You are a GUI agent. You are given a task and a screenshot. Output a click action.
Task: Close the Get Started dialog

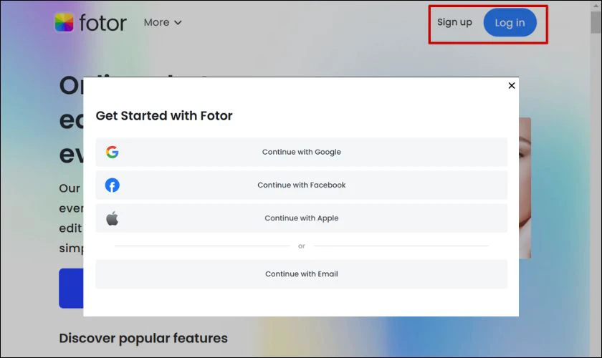(512, 86)
